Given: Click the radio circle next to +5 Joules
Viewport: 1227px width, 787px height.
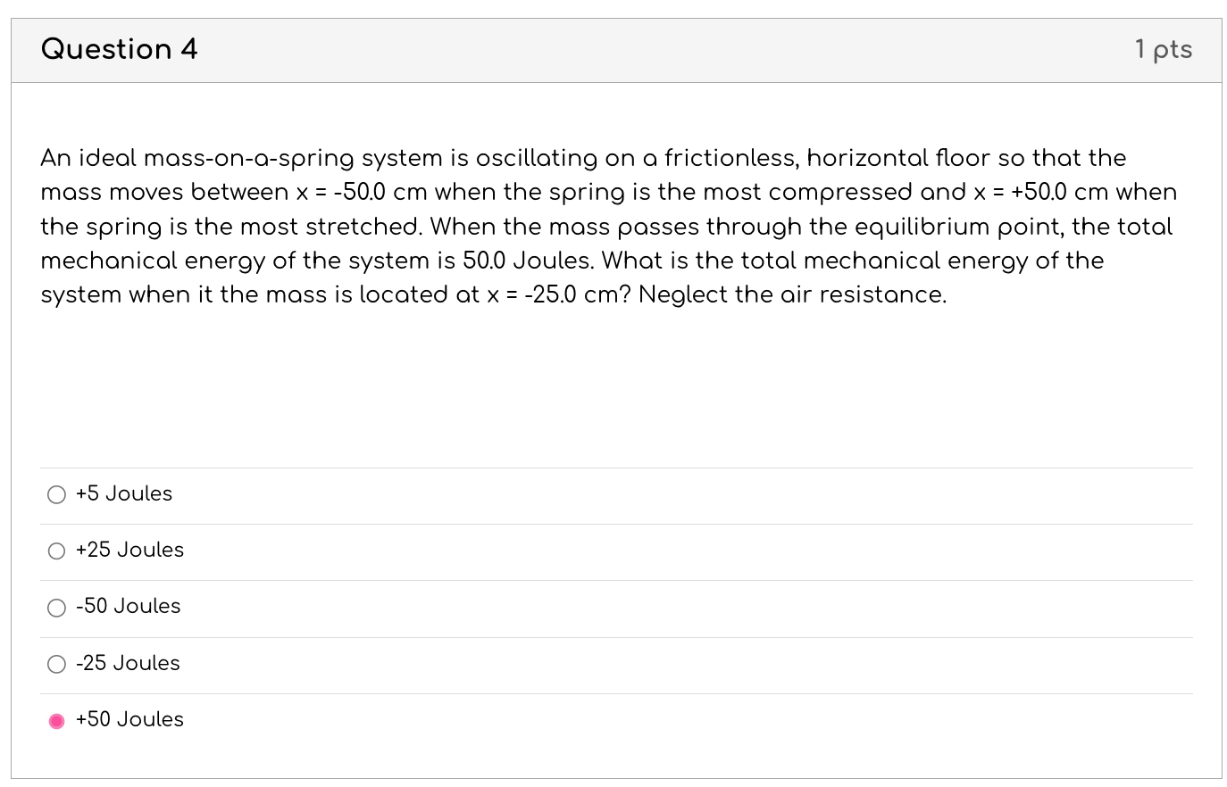Looking at the screenshot, I should tap(56, 494).
